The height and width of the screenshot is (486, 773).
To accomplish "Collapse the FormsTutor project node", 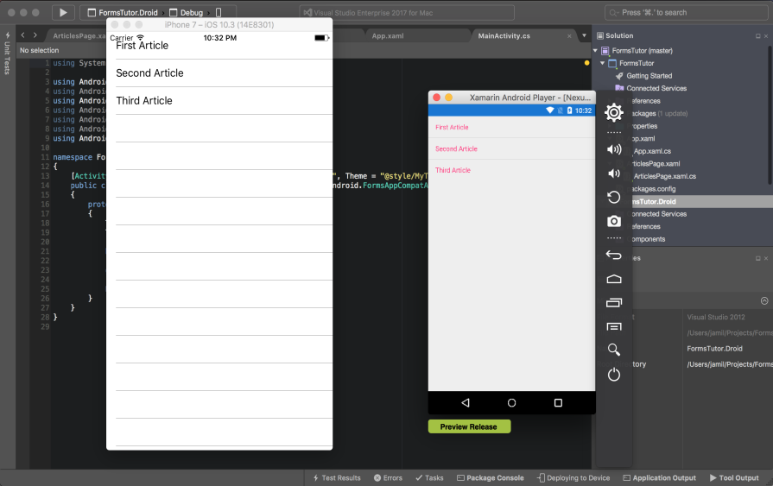I will 603,63.
